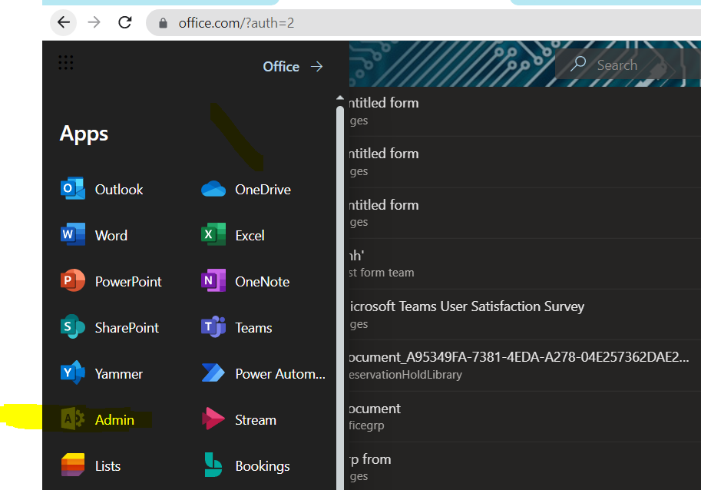Open the Outlook app icon
Screen dimensions: 701x490
(73, 189)
